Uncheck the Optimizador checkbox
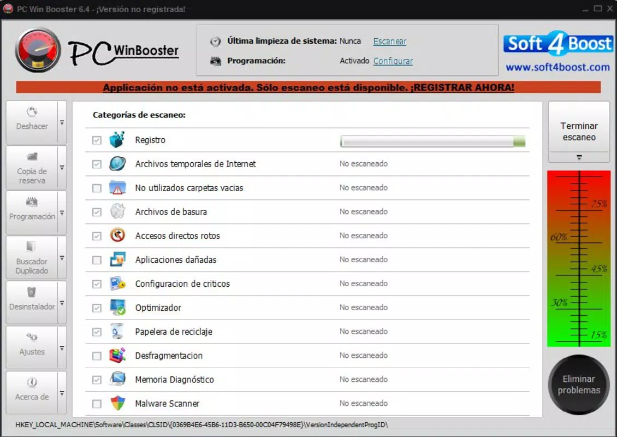The image size is (617, 437). tap(97, 308)
